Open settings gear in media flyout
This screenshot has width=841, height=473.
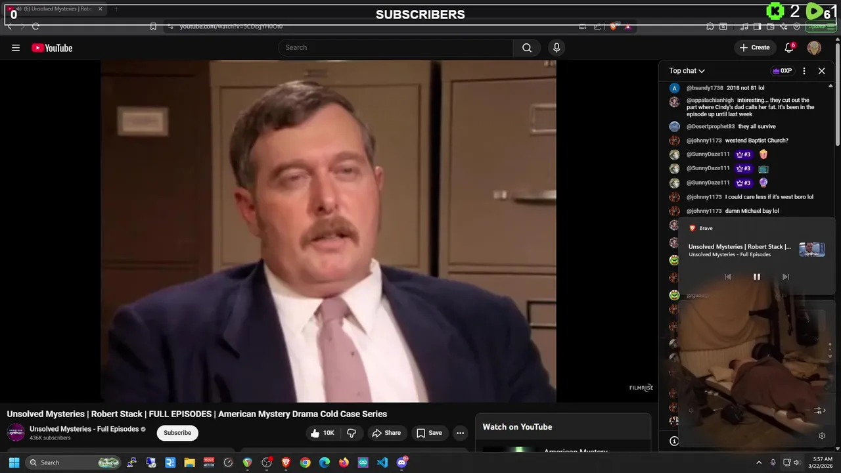point(822,436)
